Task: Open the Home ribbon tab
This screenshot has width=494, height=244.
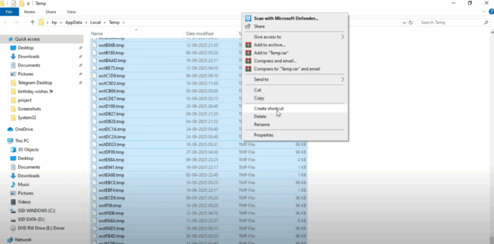Action: click(x=29, y=12)
